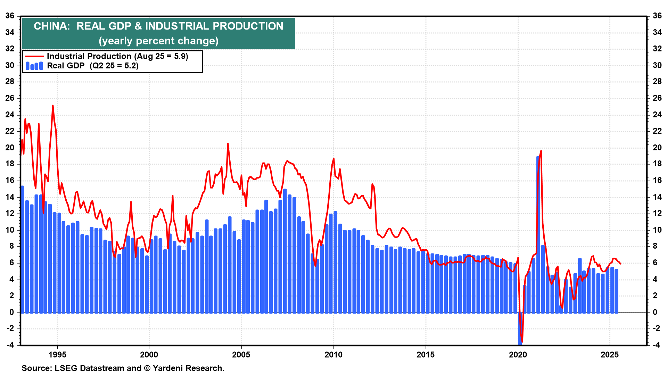
Task: Click the Industrial Production legend label
Action: click(x=117, y=56)
